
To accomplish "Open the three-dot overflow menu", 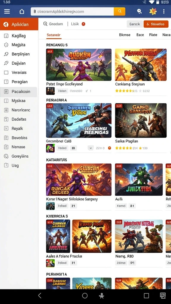I will pos(164,12).
